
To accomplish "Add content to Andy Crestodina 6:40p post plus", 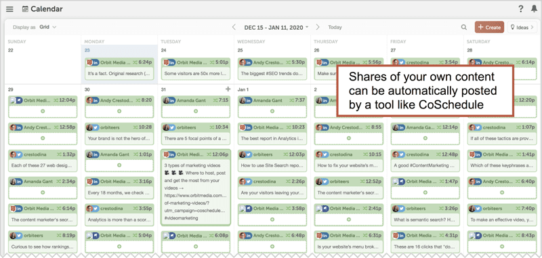I will coord(502,192).
